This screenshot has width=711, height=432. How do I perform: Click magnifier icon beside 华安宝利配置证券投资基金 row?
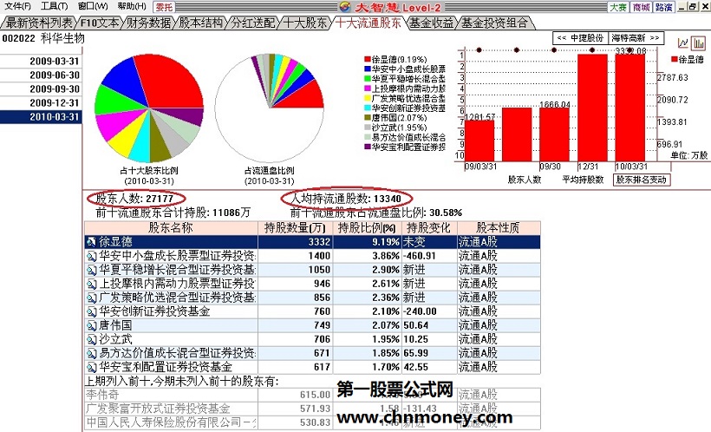91,367
